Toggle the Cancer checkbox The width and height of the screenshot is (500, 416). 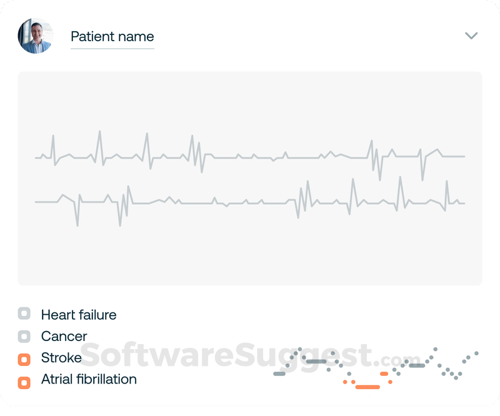pos(24,336)
